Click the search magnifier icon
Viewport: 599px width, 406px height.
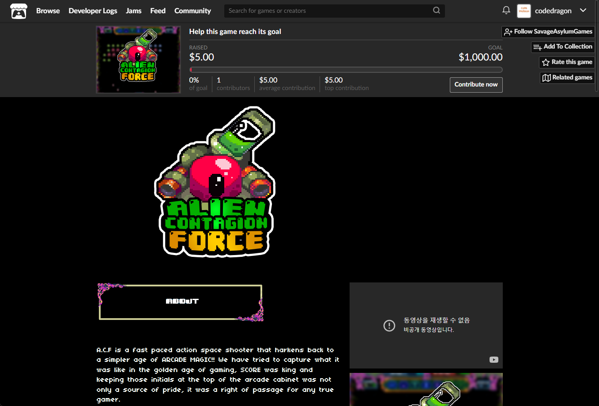[x=436, y=11]
